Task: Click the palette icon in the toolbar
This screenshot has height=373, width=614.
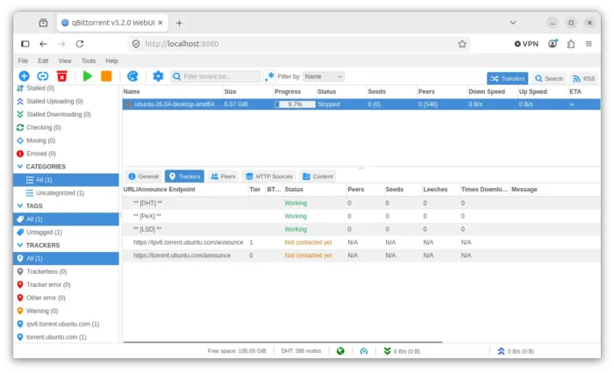Action: (x=132, y=76)
